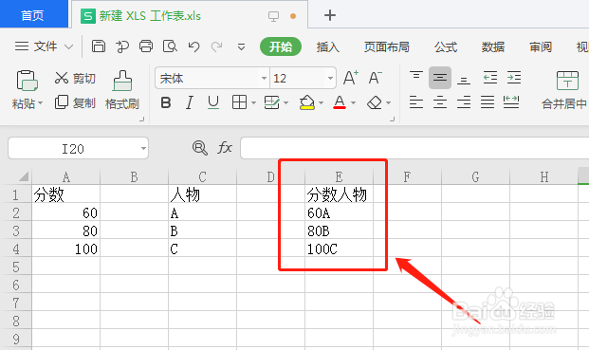589x350 pixels.
Task: Decrease font size with A- icon
Action: 375,78
